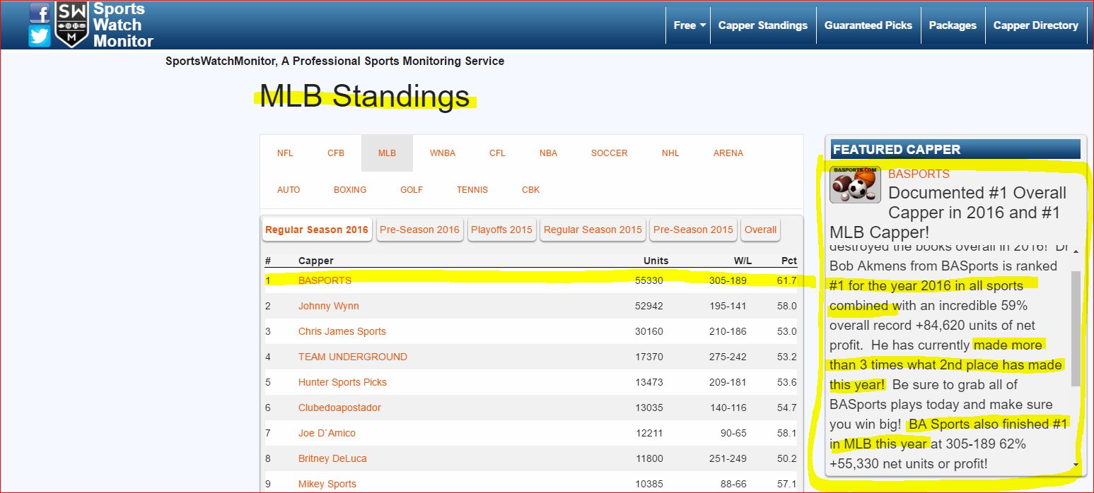
Task: Click the Sports Watch Monitor site title
Action: [x=123, y=25]
